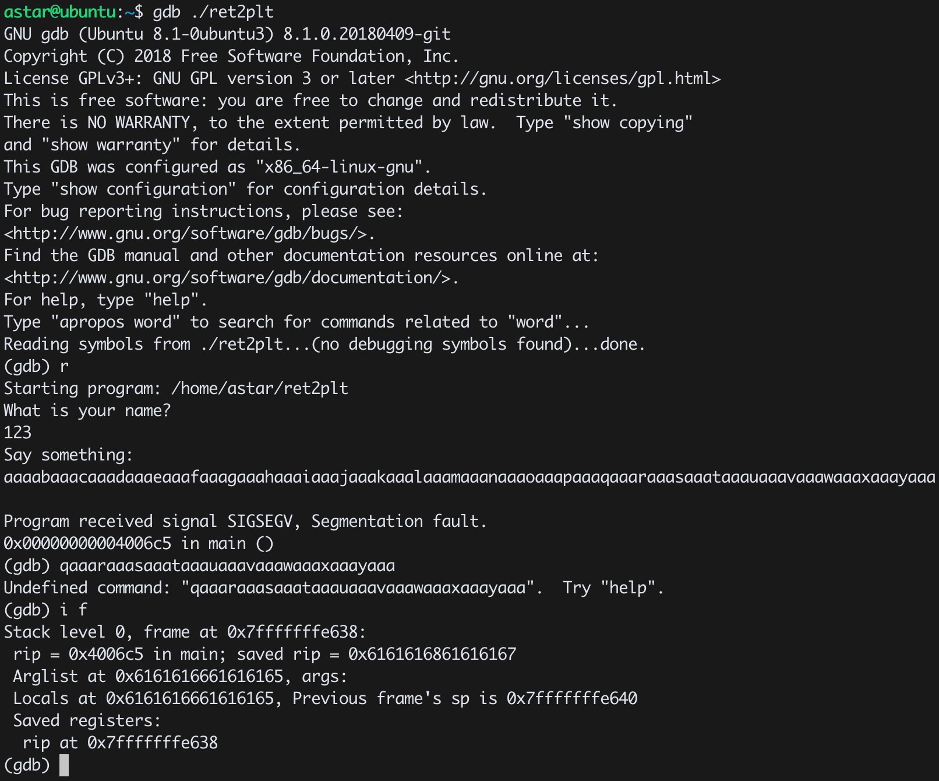Click the 'gdb ./ret2plt' command text

click(213, 12)
